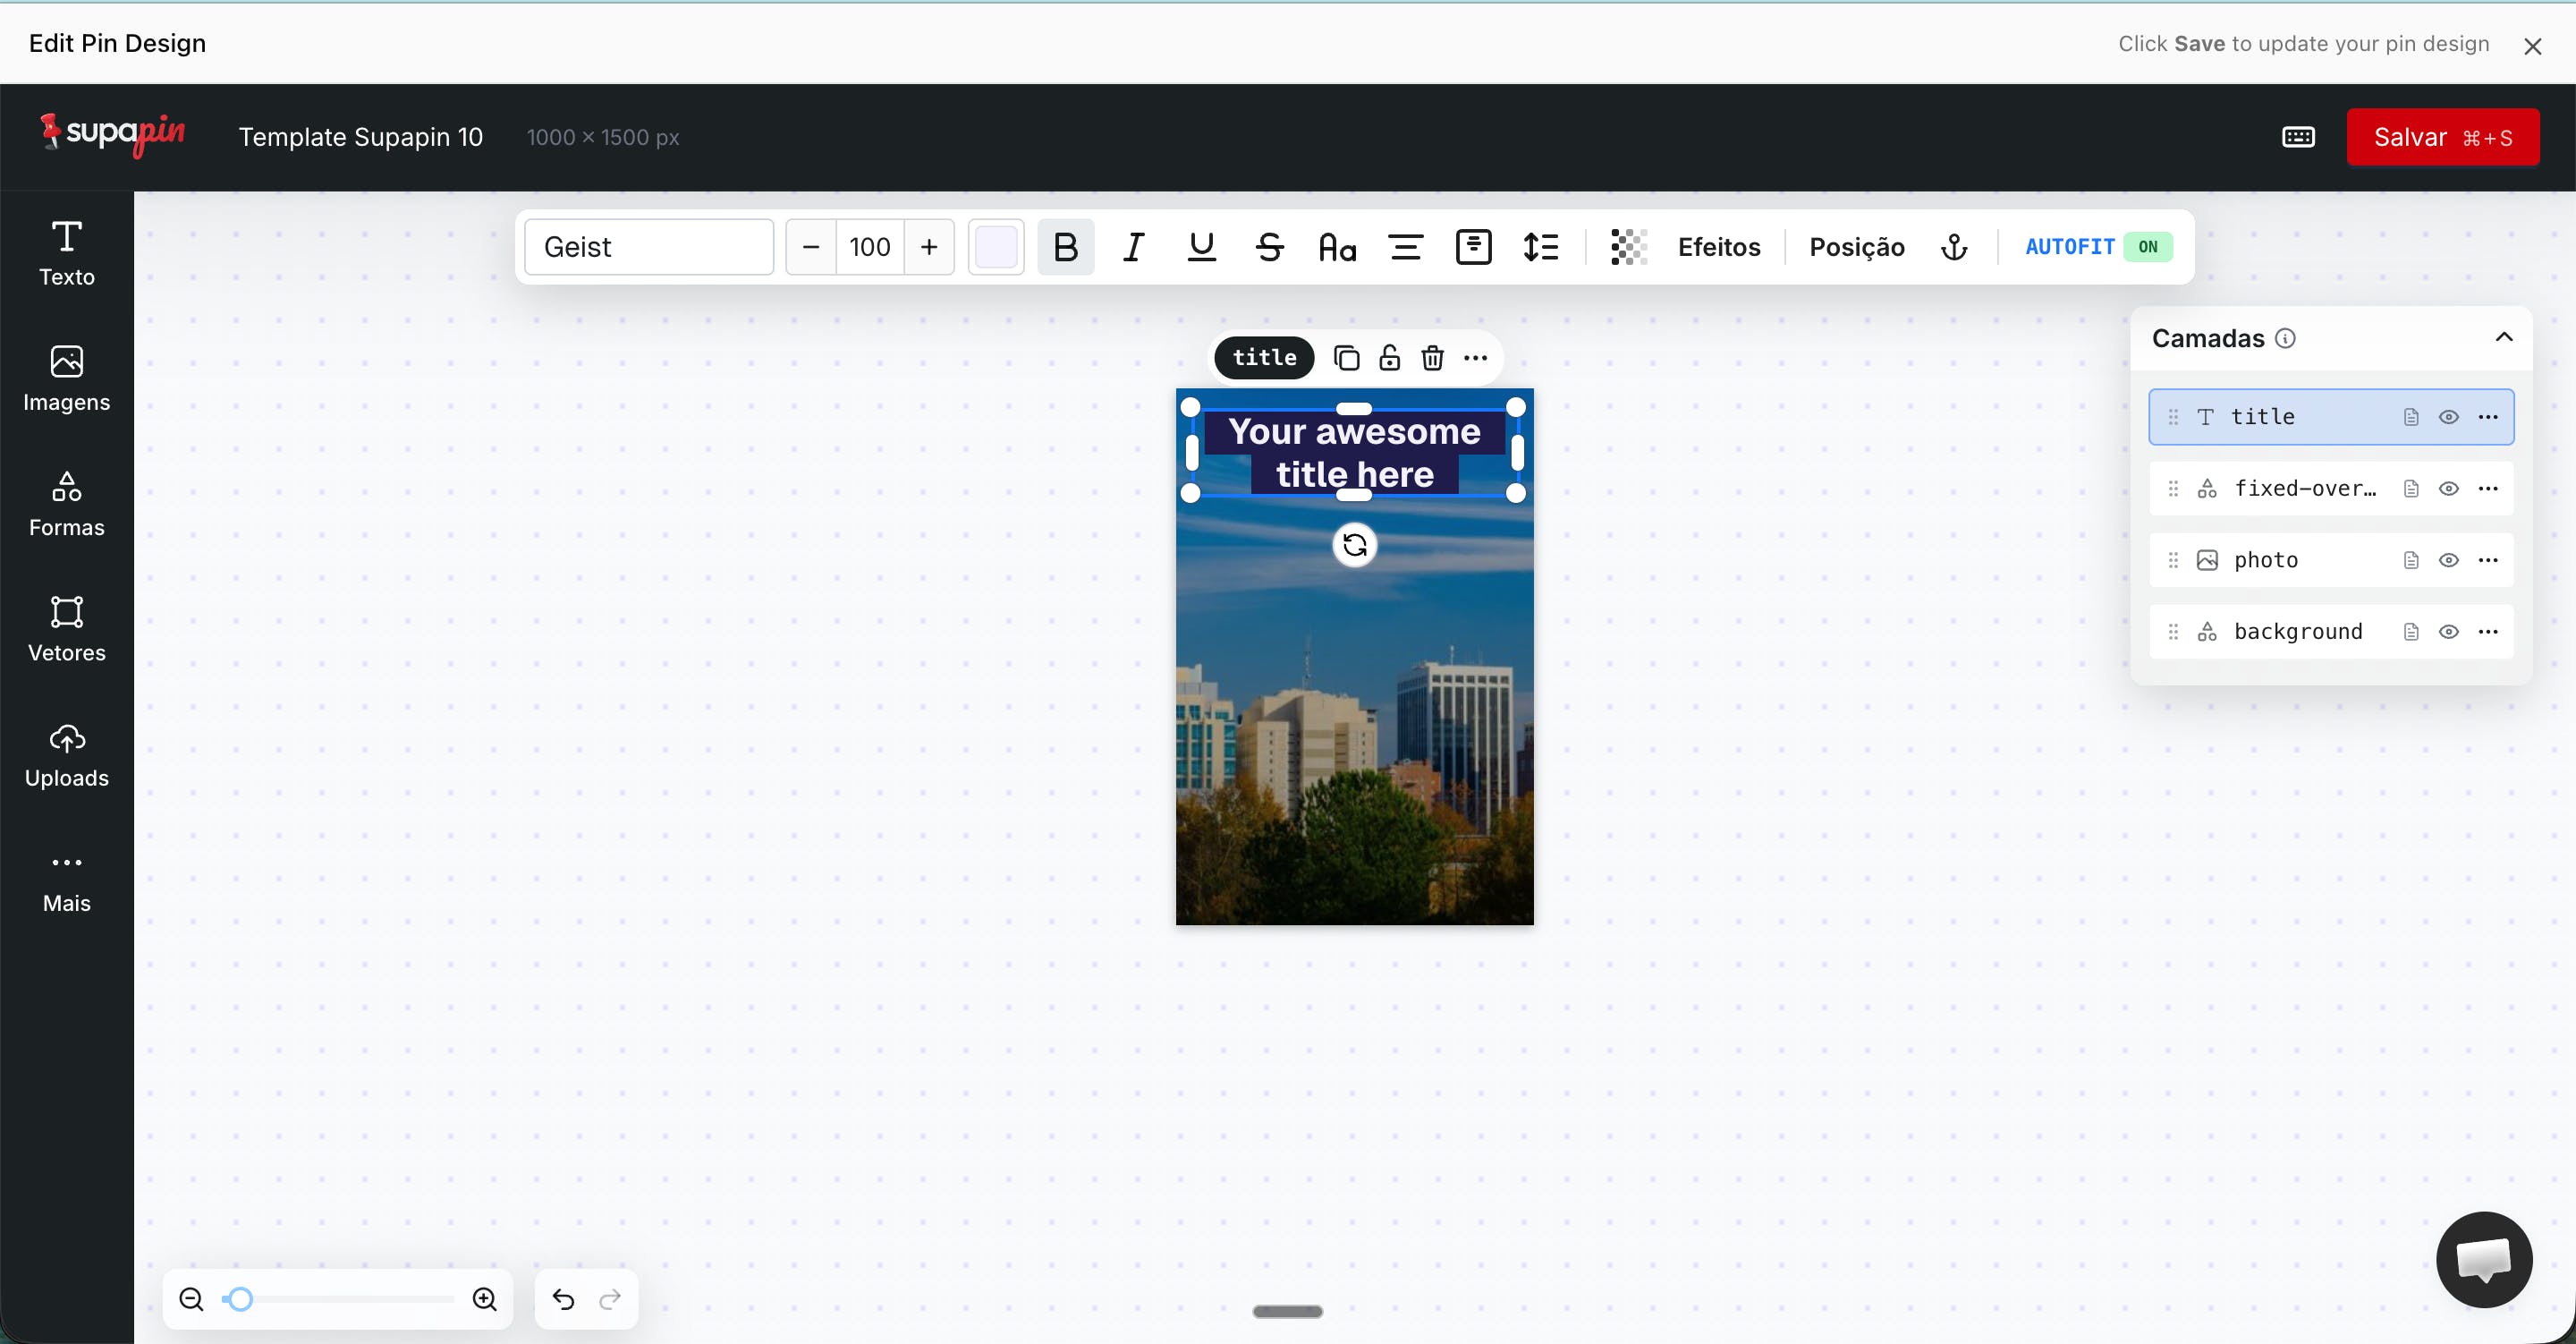2576x1344 pixels.
Task: Open the Efeitos menu
Action: (1718, 247)
